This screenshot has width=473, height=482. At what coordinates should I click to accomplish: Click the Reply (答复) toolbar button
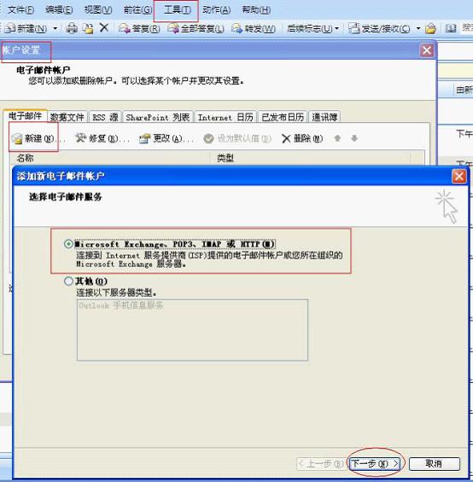(140, 29)
